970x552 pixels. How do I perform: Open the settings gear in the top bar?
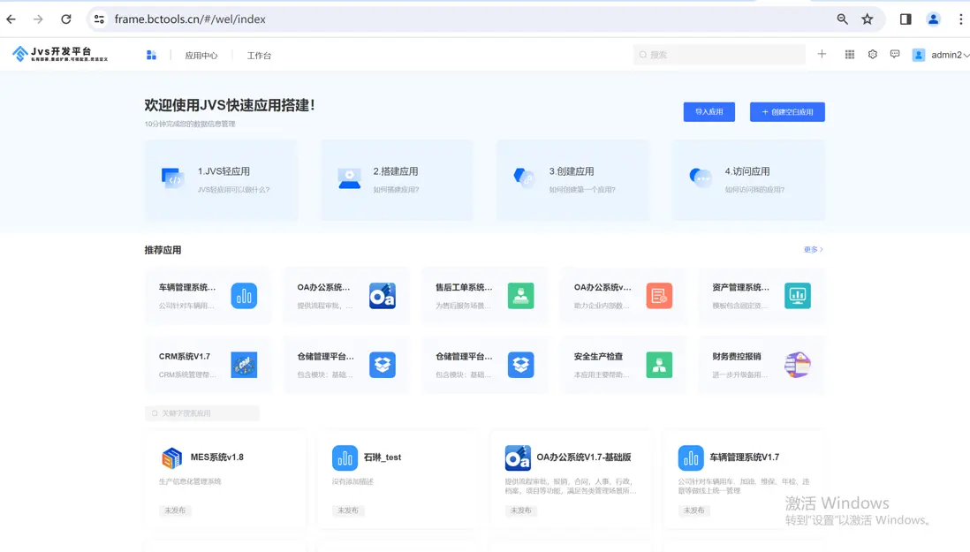pyautogui.click(x=872, y=54)
